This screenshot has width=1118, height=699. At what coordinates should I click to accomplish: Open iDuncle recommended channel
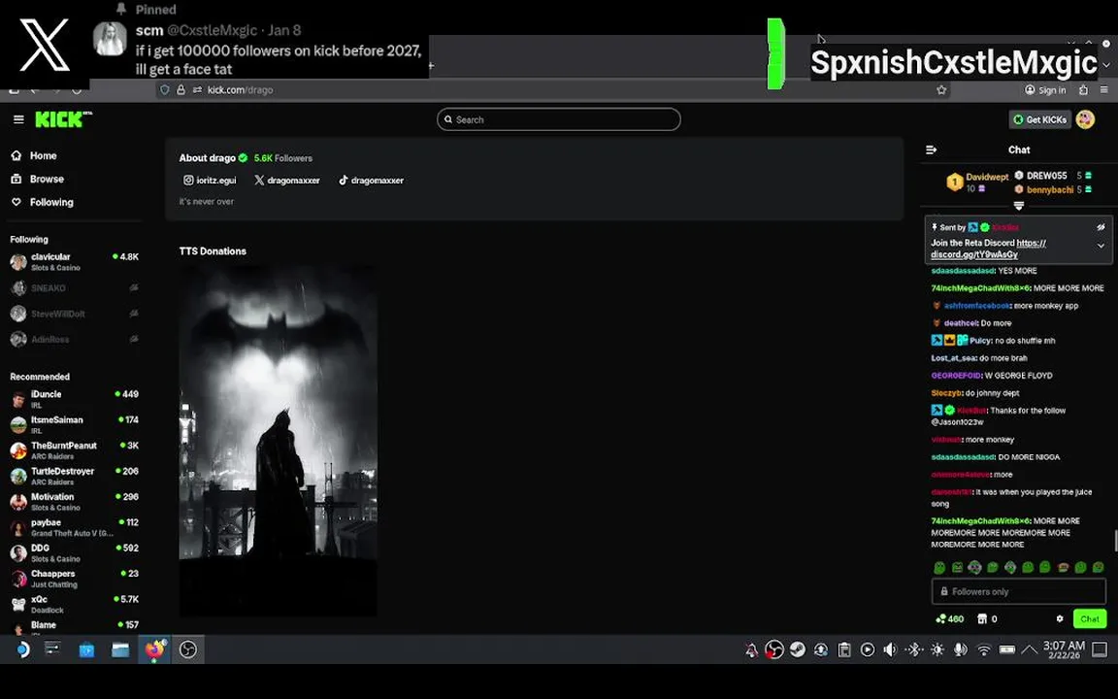[x=74, y=399]
